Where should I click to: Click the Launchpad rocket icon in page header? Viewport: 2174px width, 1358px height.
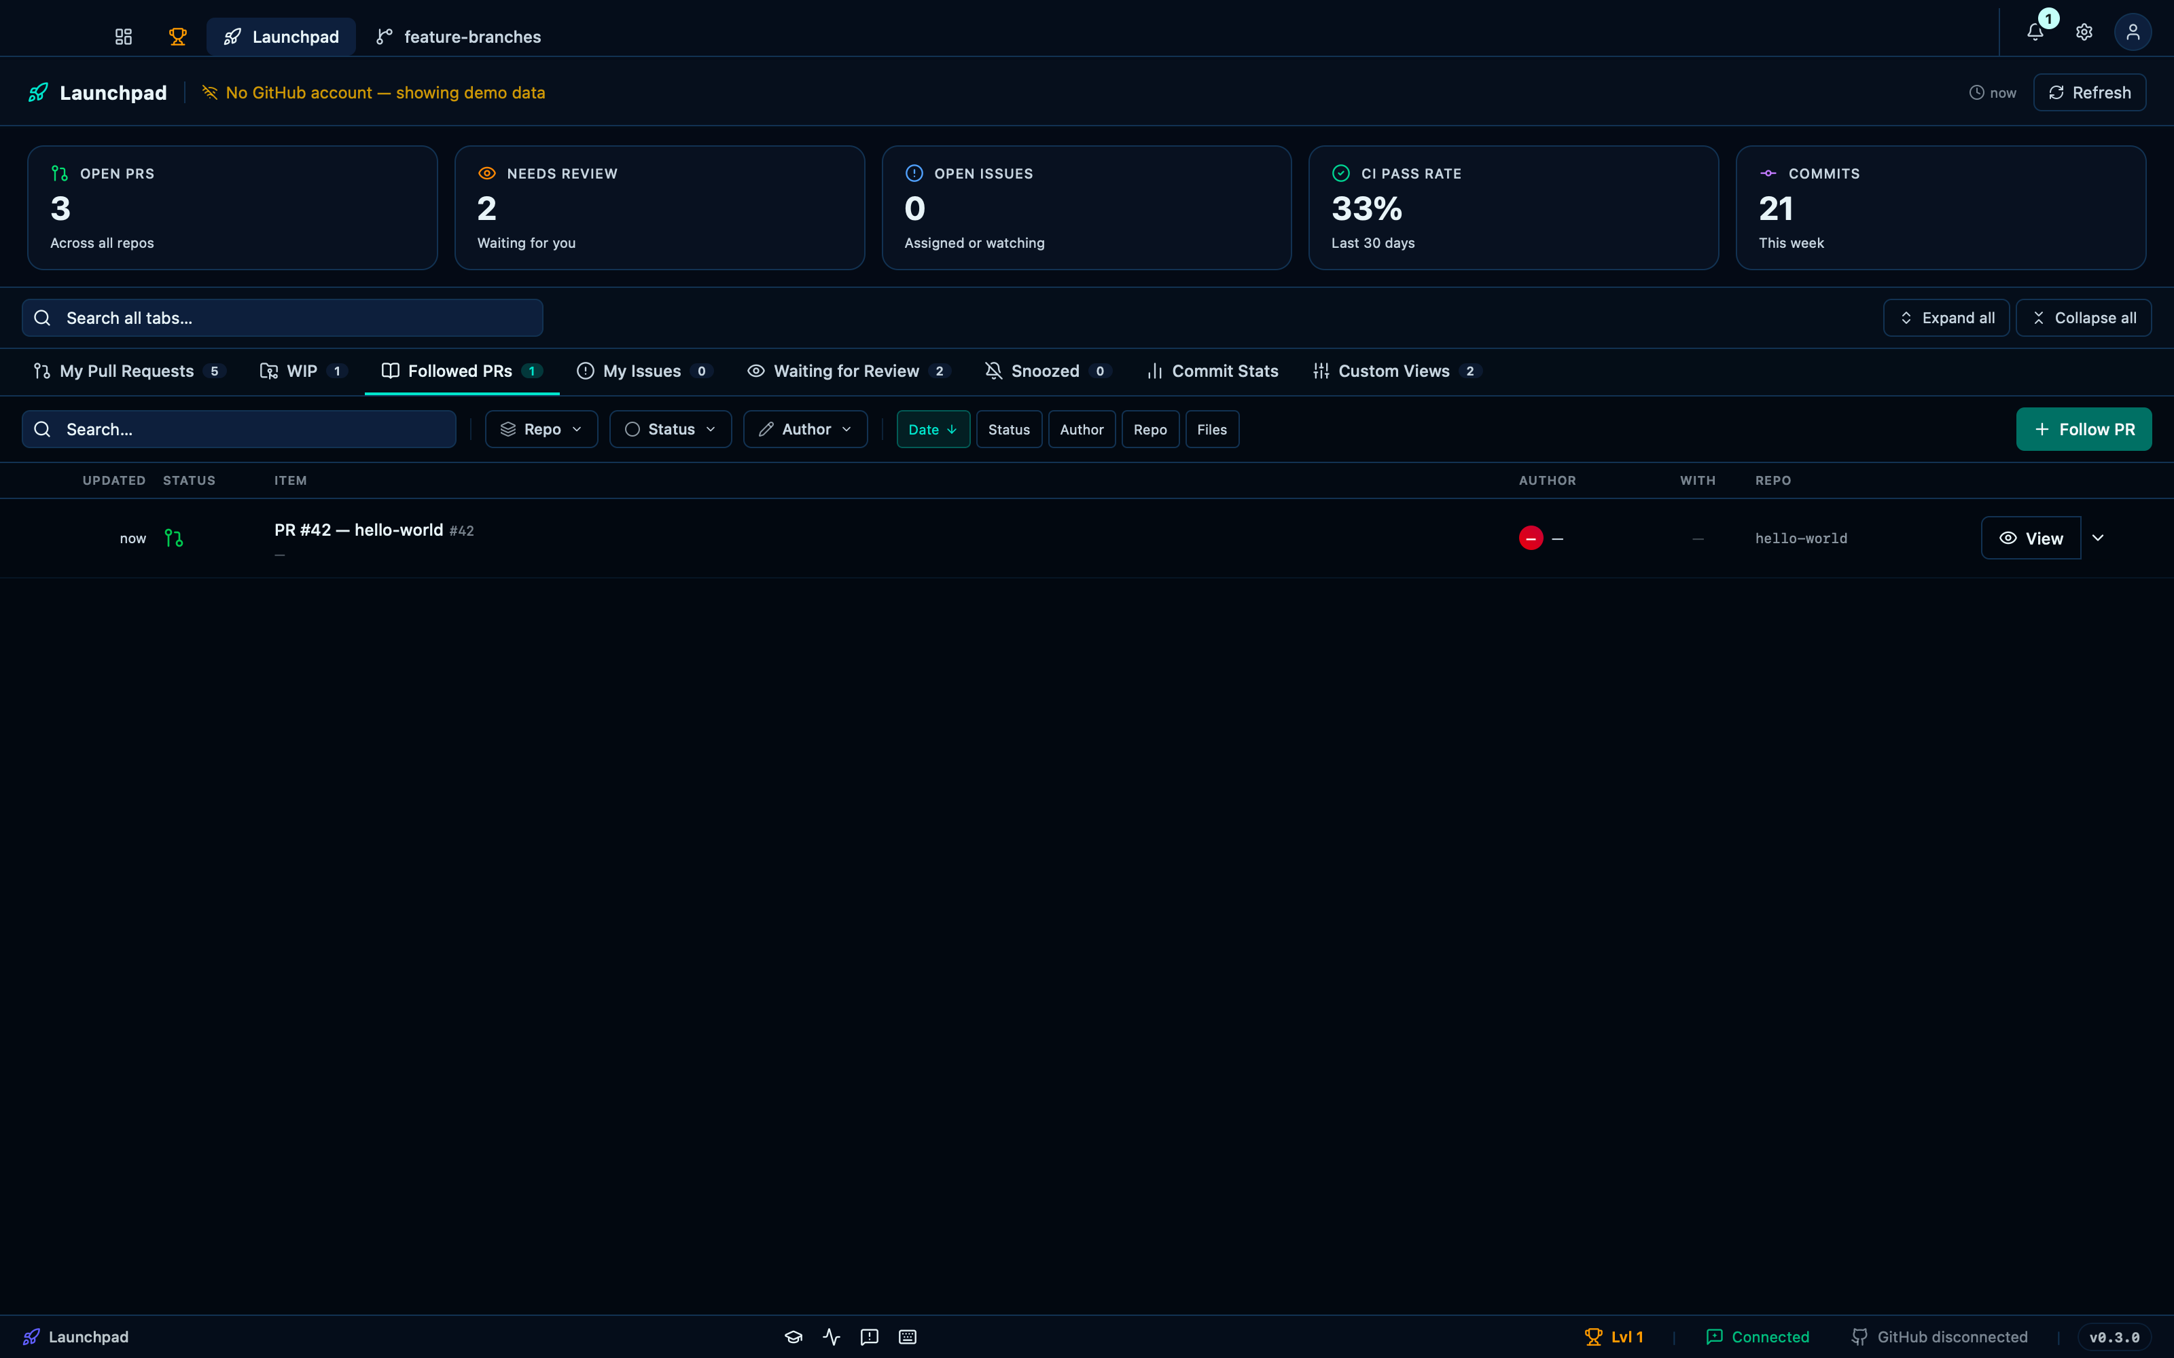point(38,92)
